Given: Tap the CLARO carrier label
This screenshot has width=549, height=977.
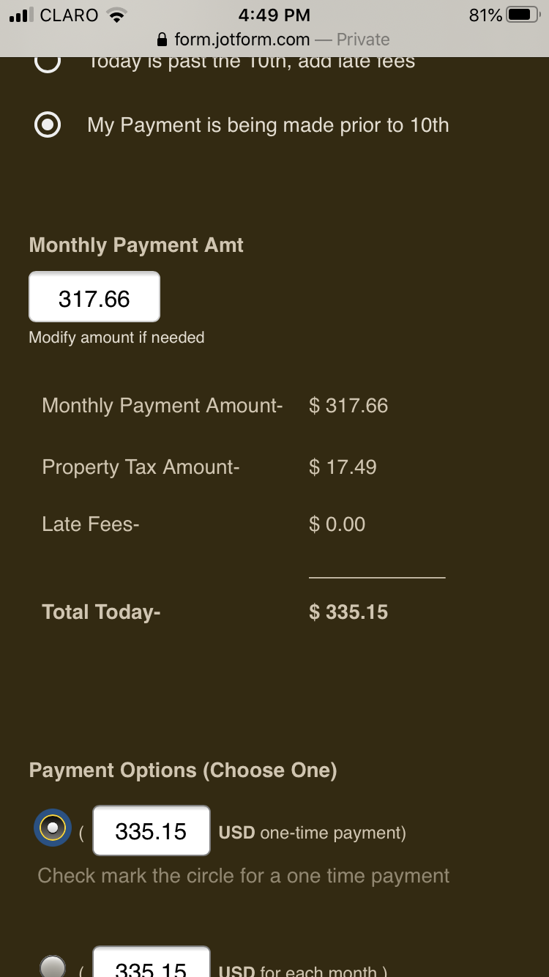Looking at the screenshot, I should [70, 15].
